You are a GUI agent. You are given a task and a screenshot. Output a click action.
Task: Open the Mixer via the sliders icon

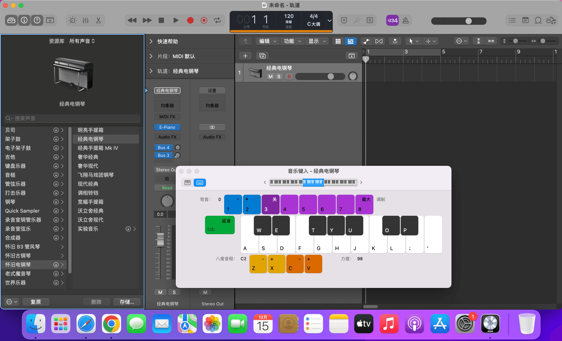tap(86, 20)
